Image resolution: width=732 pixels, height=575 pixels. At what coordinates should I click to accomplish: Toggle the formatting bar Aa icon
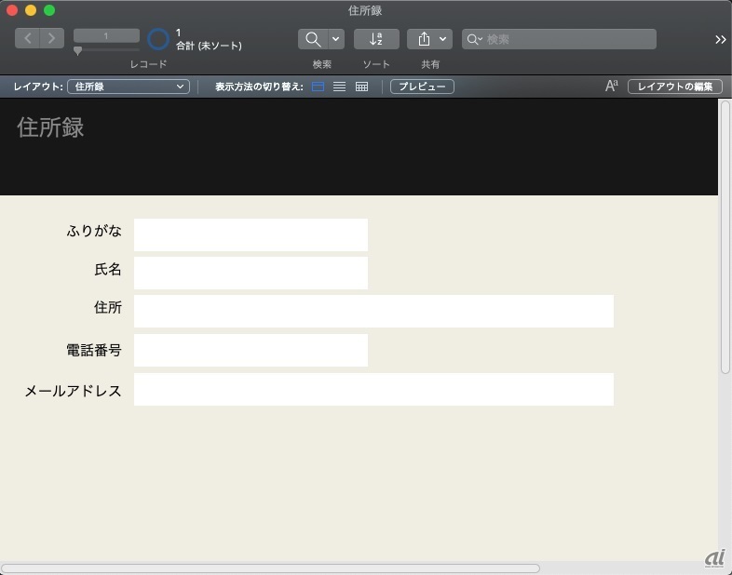612,86
